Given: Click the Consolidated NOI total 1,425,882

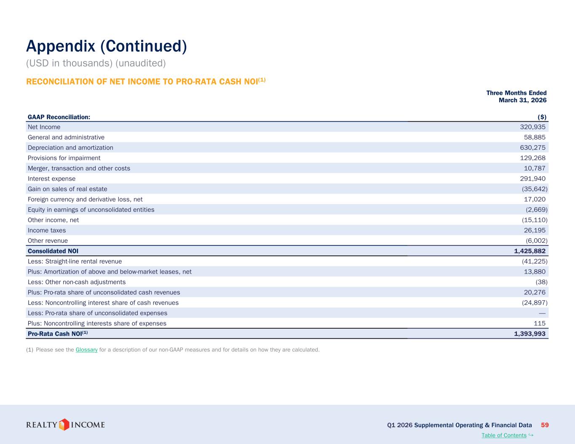Looking at the screenshot, I should click(530, 251).
